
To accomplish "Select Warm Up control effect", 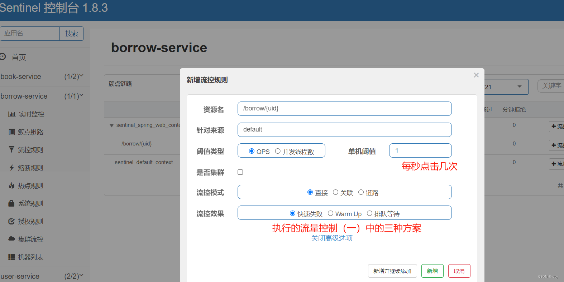I will 331,213.
